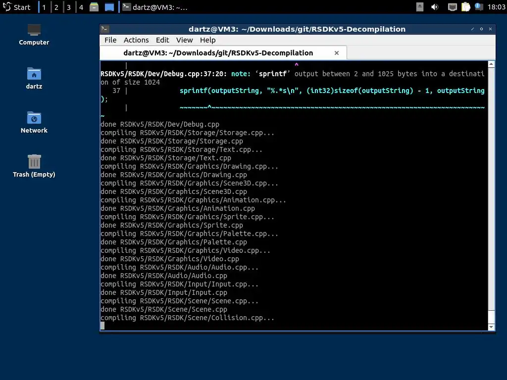Open the Start menu
Screen dimensions: 507x380
click(16, 7)
